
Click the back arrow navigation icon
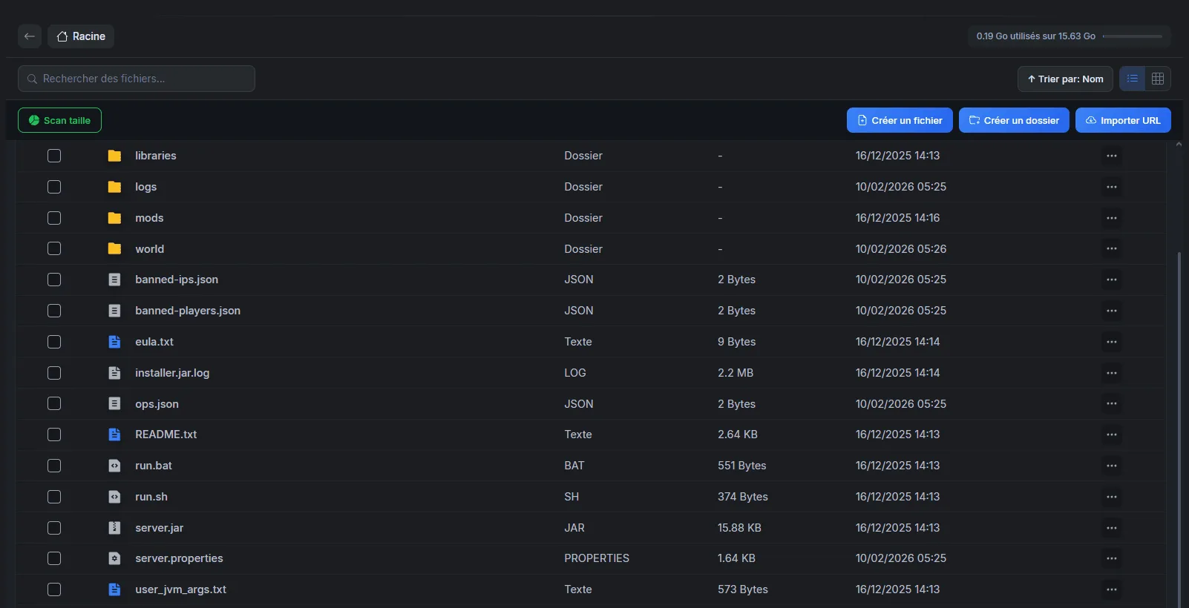pyautogui.click(x=30, y=36)
